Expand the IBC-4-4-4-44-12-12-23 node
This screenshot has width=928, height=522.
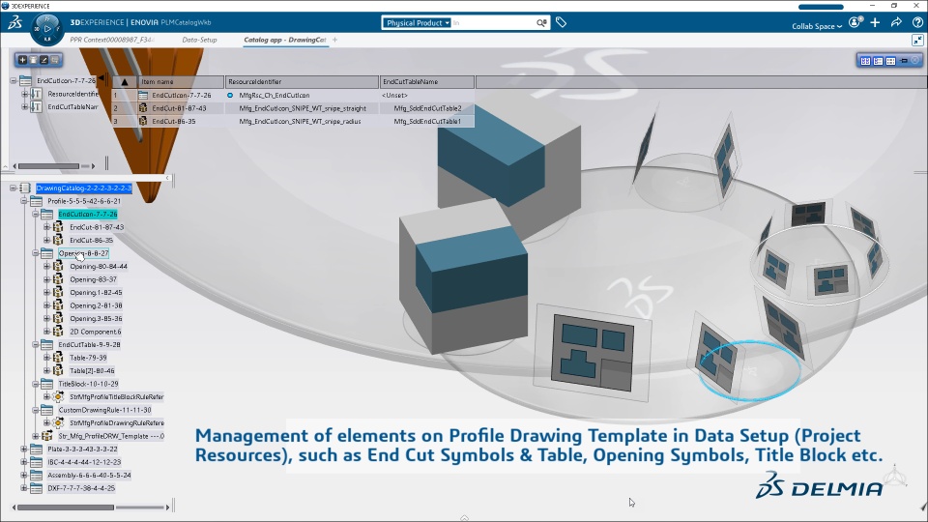(24, 462)
